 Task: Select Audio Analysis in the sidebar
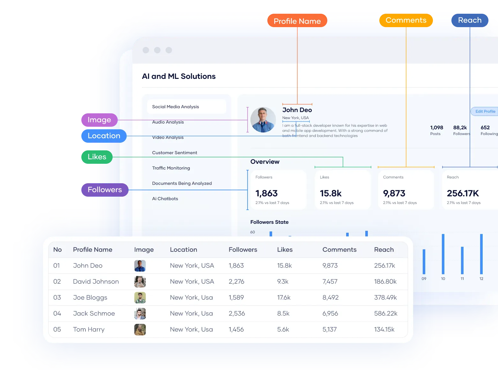pos(168,122)
